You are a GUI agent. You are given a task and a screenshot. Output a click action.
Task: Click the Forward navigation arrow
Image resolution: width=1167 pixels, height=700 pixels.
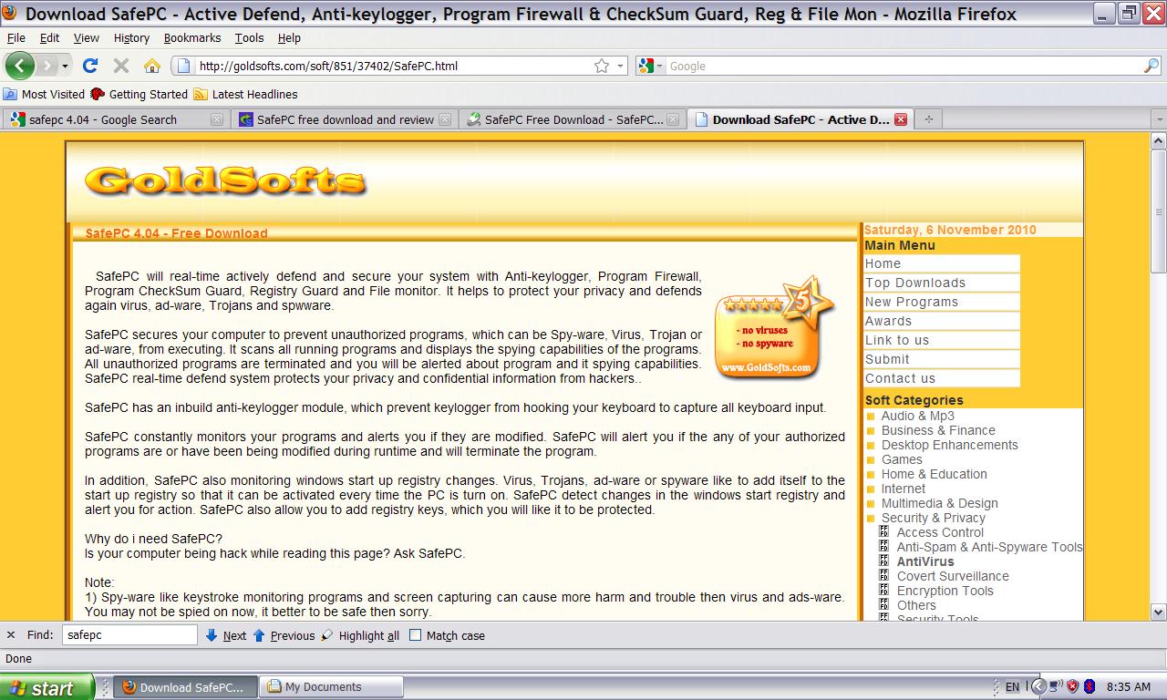pyautogui.click(x=46, y=66)
